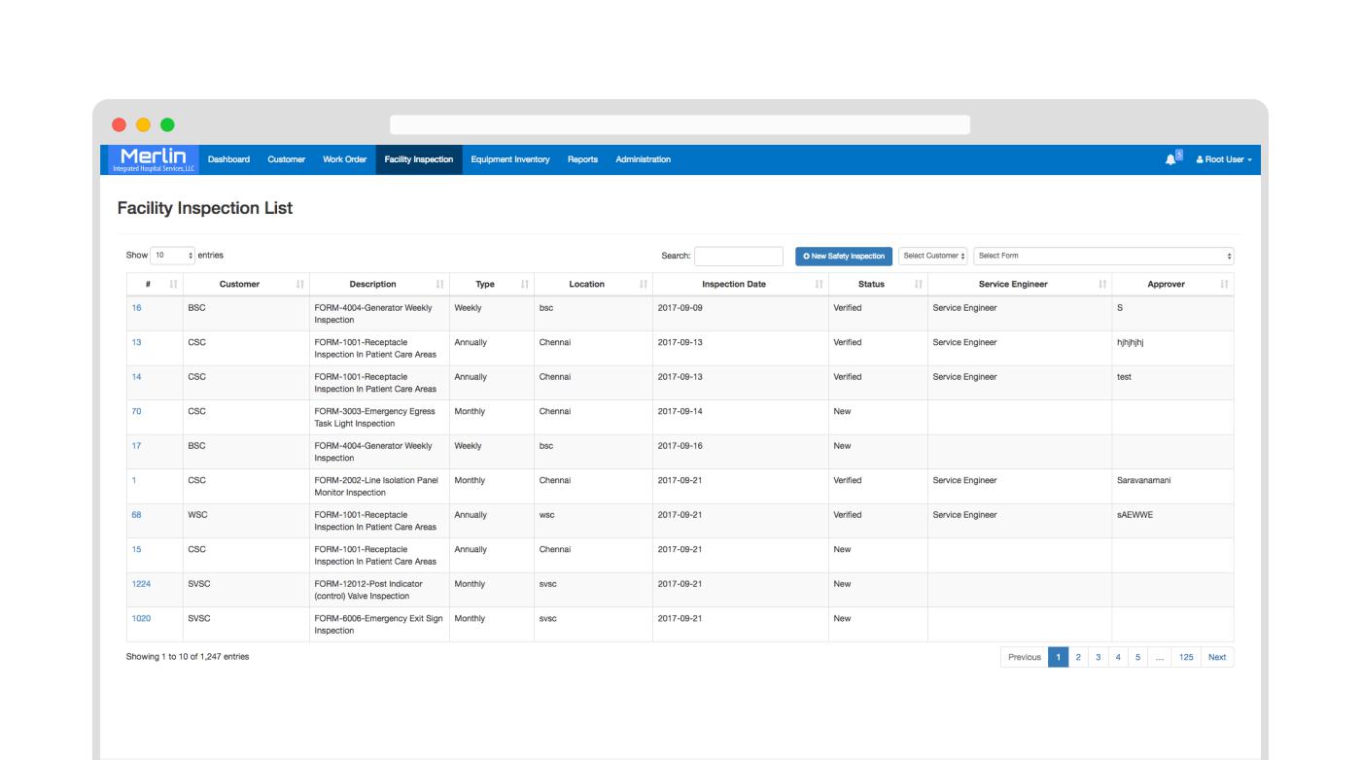
Task: Focus the Search input field
Action: tap(738, 256)
